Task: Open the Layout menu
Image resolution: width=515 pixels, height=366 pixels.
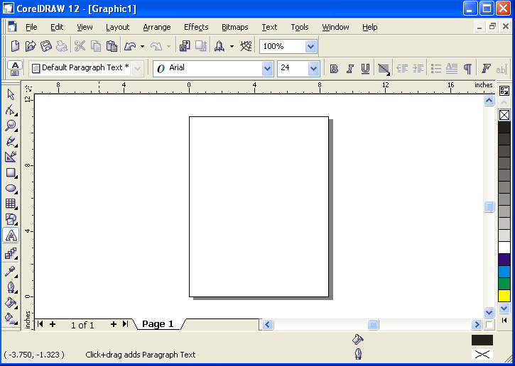Action: point(118,27)
